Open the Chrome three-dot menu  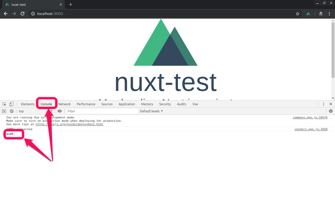coord(329,14)
